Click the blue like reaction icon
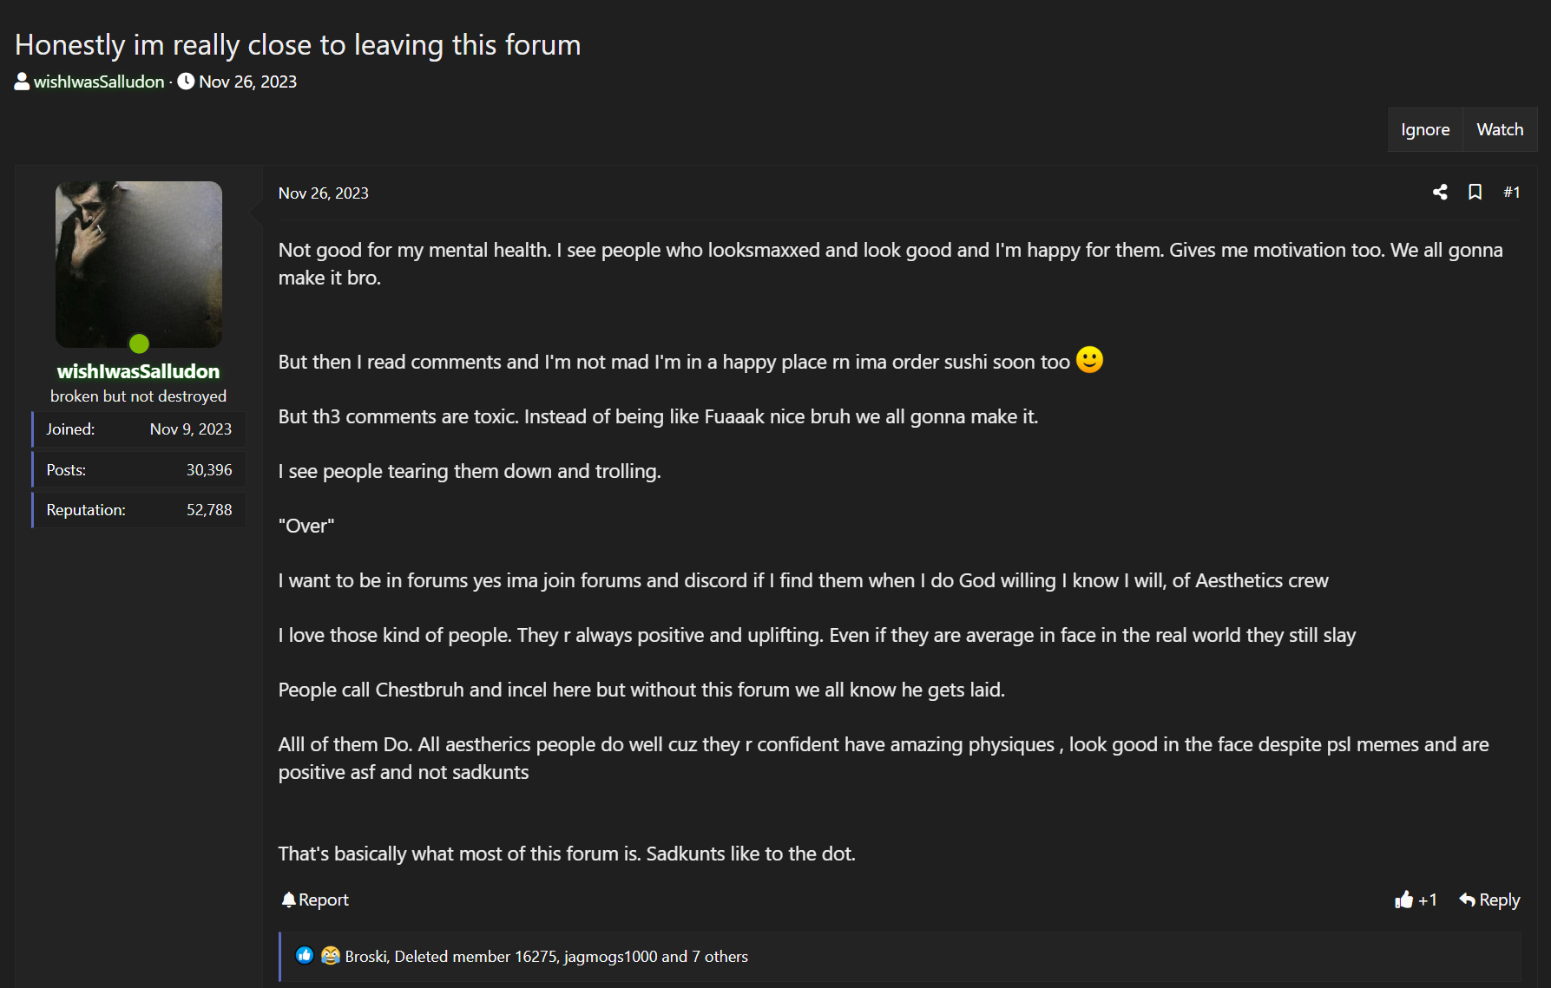Viewport: 1551px width, 988px height. pos(304,955)
